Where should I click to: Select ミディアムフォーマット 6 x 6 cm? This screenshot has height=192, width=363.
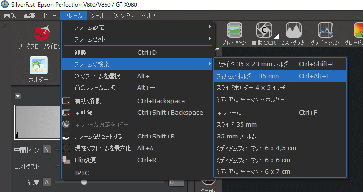280,160
